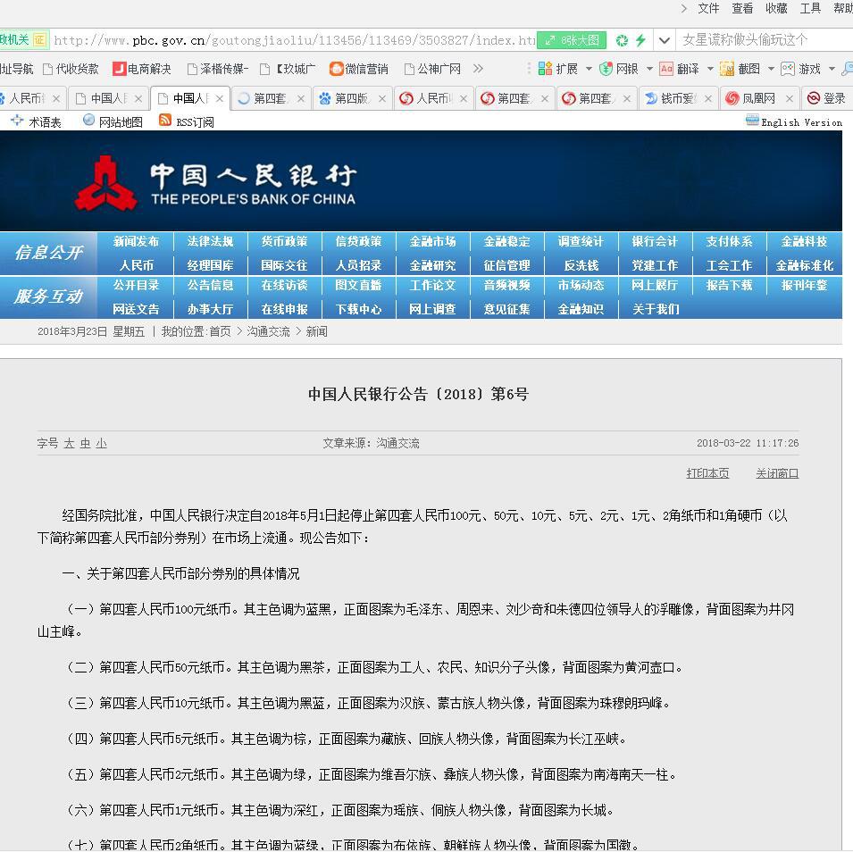The height and width of the screenshot is (852, 853).
Task: Open the 工具 menu
Action: (810, 8)
